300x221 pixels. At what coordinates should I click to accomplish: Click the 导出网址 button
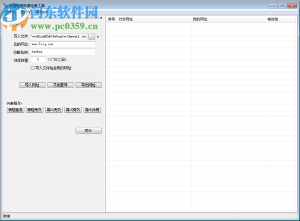pyautogui.click(x=88, y=85)
